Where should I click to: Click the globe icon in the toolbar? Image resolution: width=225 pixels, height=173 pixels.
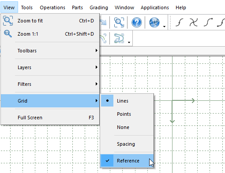tap(154, 22)
